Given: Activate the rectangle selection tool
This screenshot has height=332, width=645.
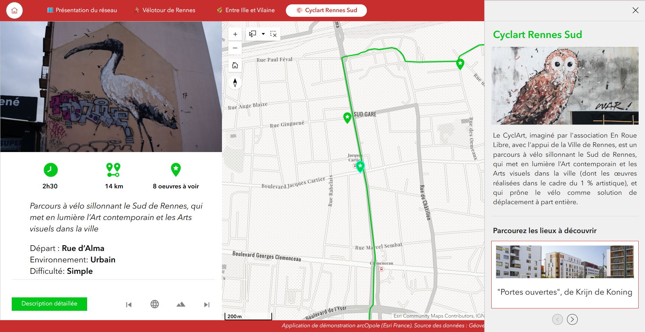Looking at the screenshot, I should point(253,34).
